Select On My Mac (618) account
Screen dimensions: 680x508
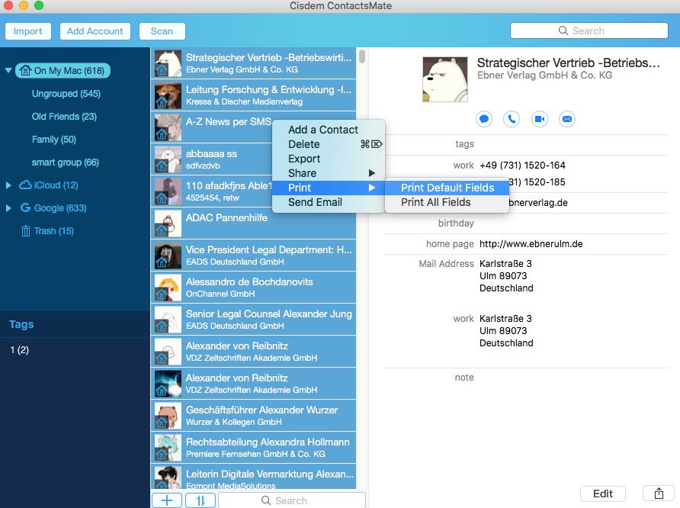point(63,70)
